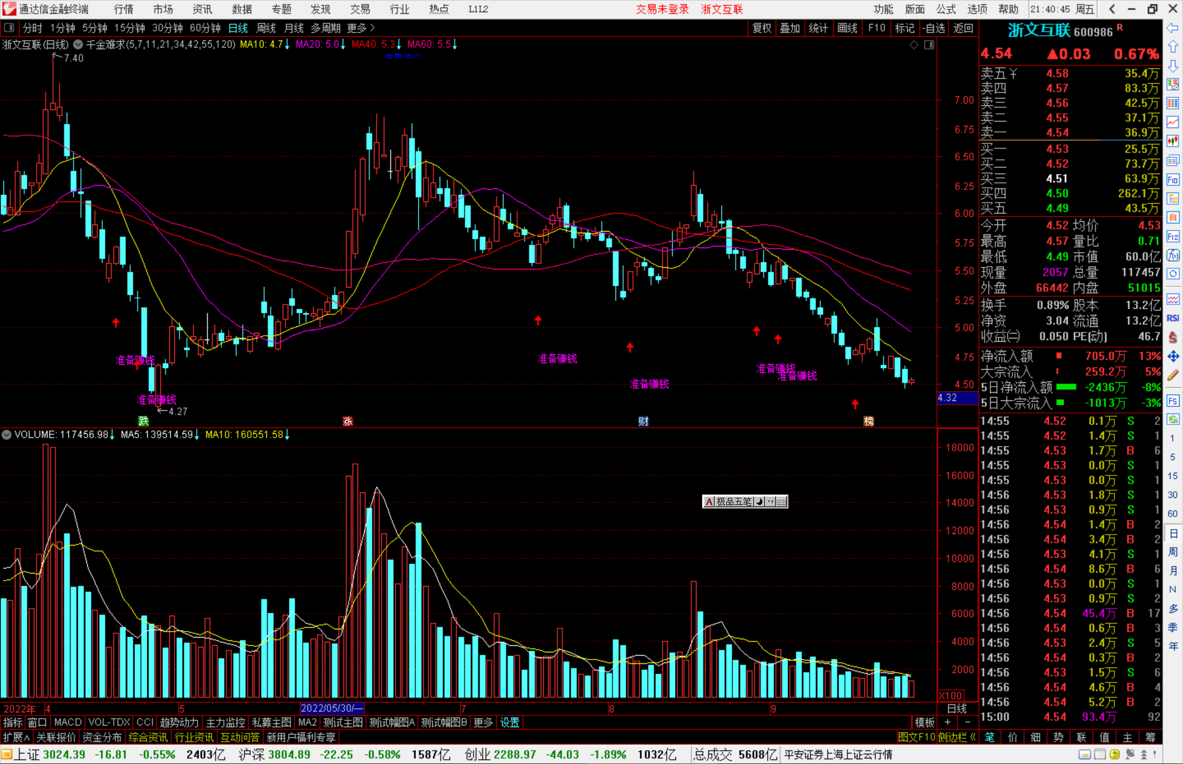
Task: Click the RSI indicator sidebar icon
Action: [1173, 318]
